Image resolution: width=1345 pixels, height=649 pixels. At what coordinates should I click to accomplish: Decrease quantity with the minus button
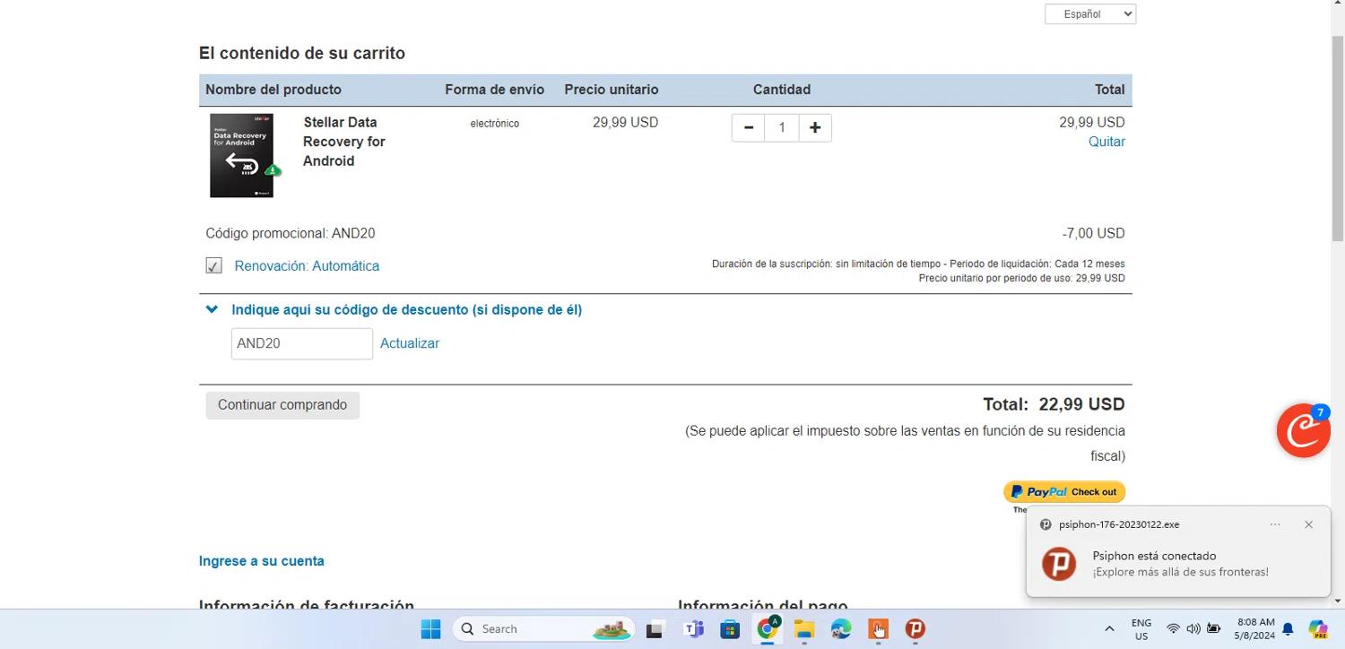[x=748, y=128]
